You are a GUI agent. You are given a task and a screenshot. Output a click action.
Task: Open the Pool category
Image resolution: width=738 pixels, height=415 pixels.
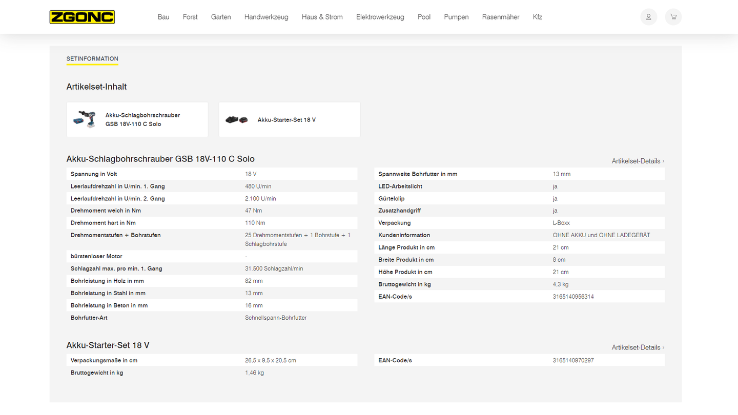tap(424, 16)
